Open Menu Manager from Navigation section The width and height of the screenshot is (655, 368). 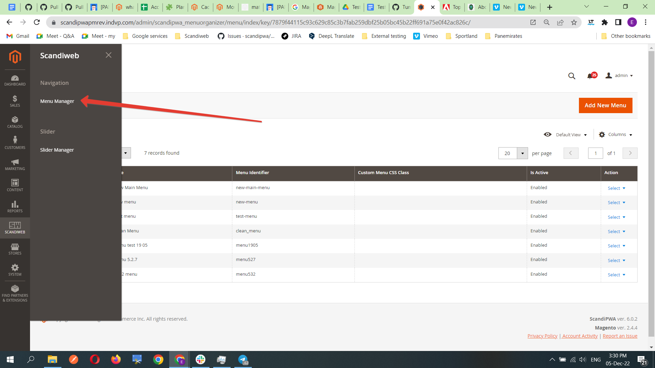pos(57,101)
